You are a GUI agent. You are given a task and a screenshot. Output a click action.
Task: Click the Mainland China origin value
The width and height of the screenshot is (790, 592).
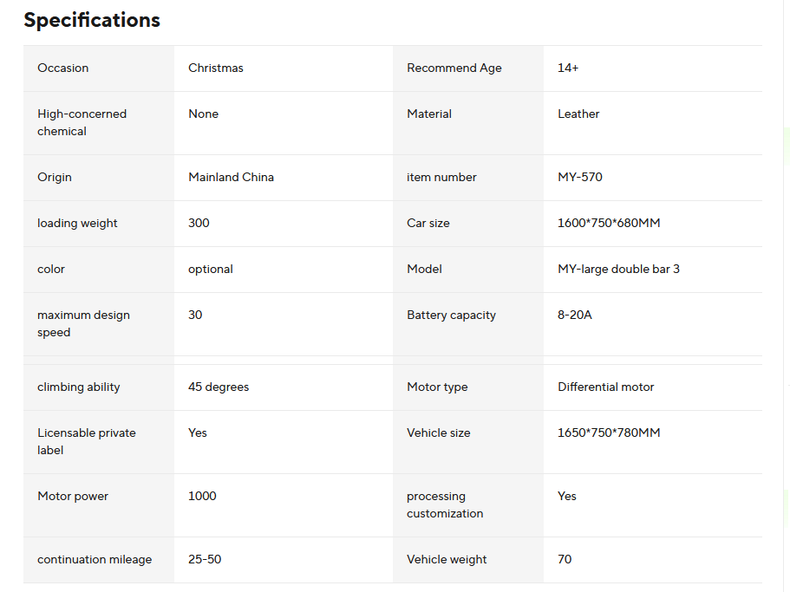point(231,178)
